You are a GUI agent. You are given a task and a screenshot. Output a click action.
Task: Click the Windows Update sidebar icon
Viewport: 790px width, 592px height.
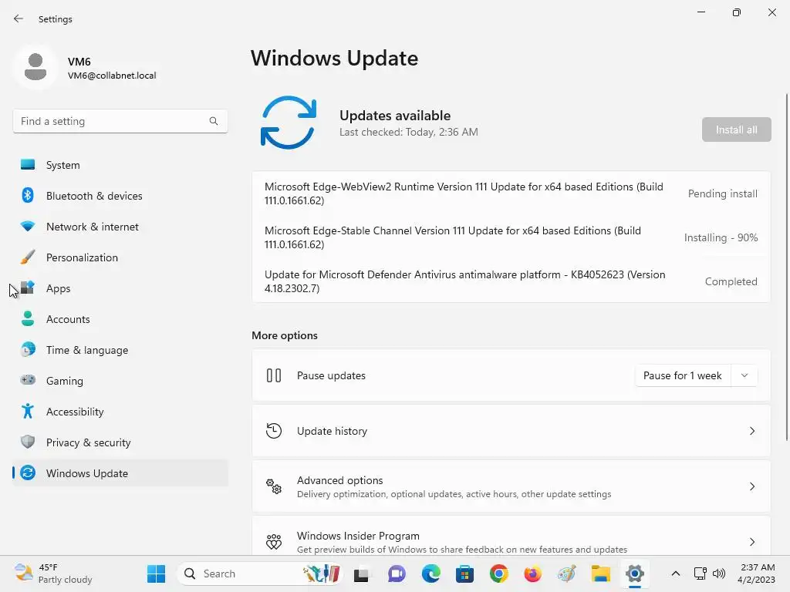[x=28, y=473]
